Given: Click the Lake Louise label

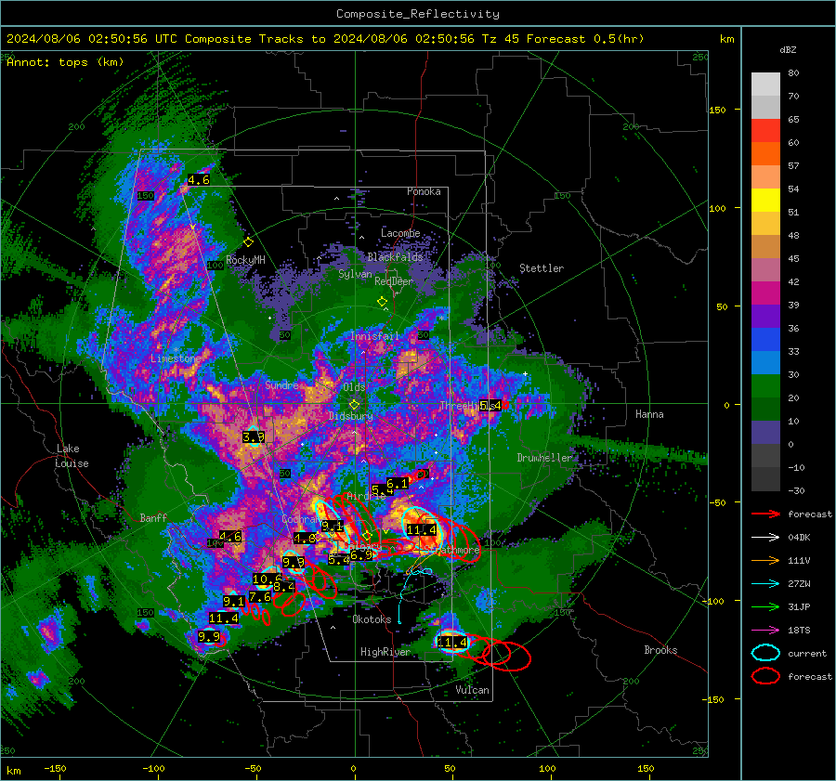Looking at the screenshot, I should point(72,456).
